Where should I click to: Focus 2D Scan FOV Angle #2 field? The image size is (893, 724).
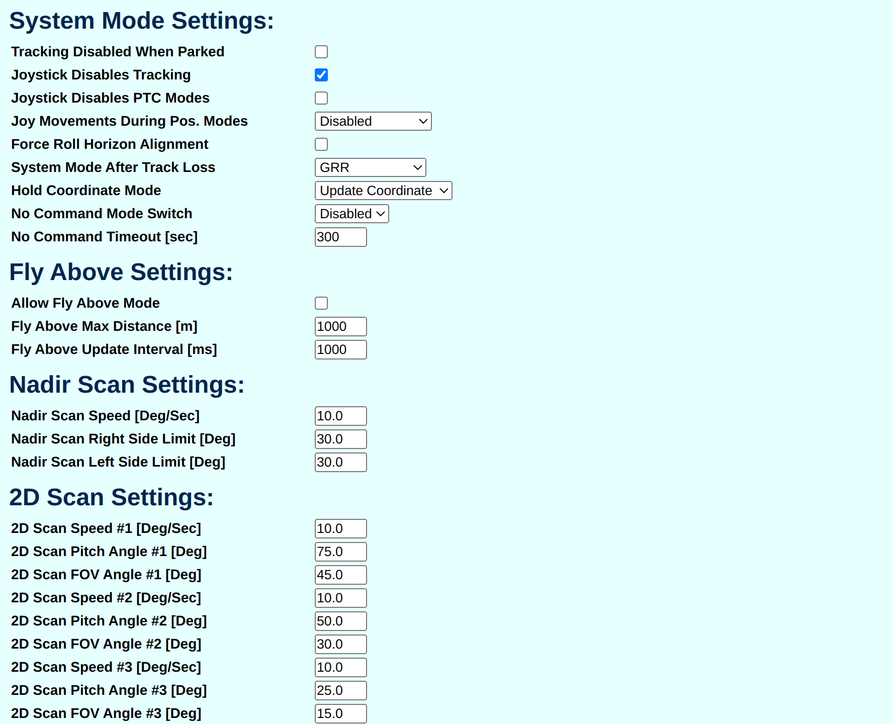coord(341,644)
